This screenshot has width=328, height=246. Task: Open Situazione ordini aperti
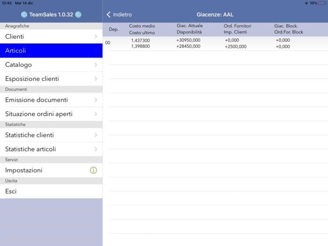[51, 114]
